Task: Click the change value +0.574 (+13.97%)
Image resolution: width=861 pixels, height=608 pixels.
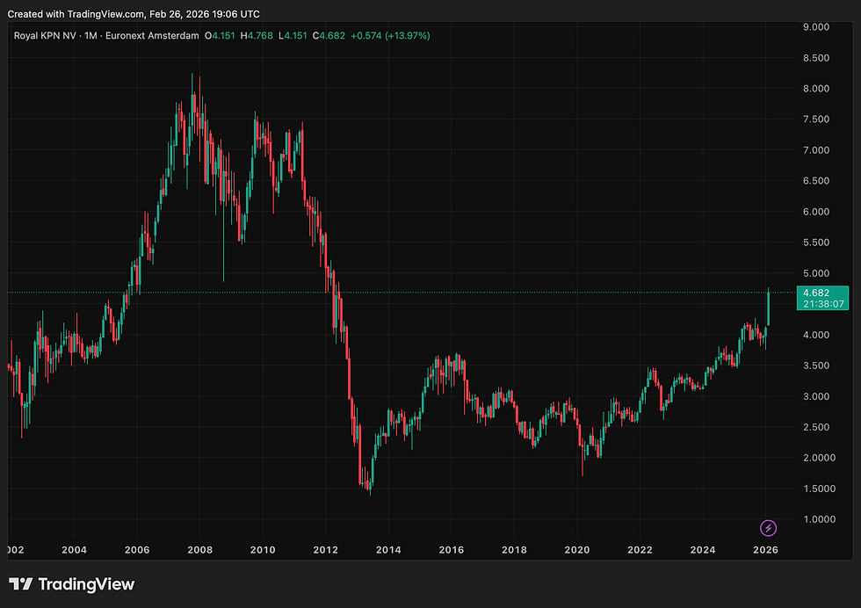Action: click(x=390, y=36)
